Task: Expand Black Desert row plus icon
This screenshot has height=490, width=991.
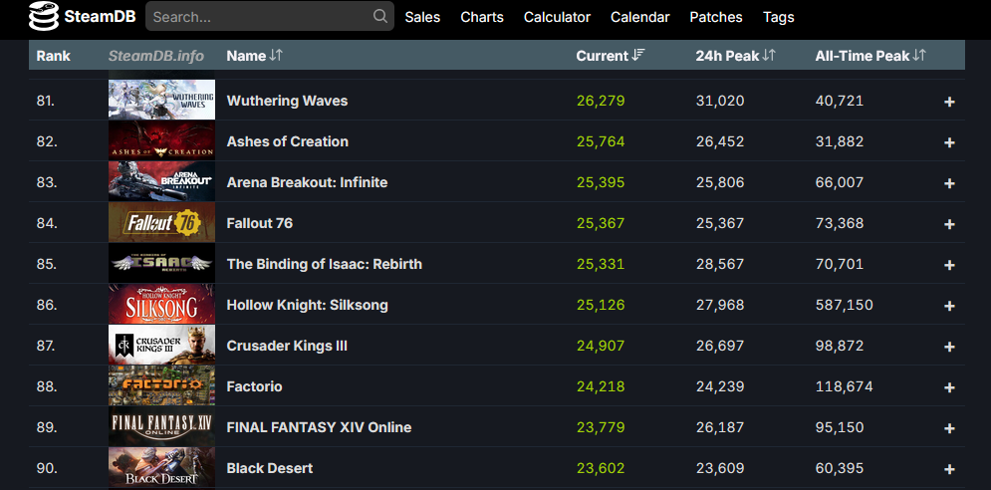Action: click(949, 469)
